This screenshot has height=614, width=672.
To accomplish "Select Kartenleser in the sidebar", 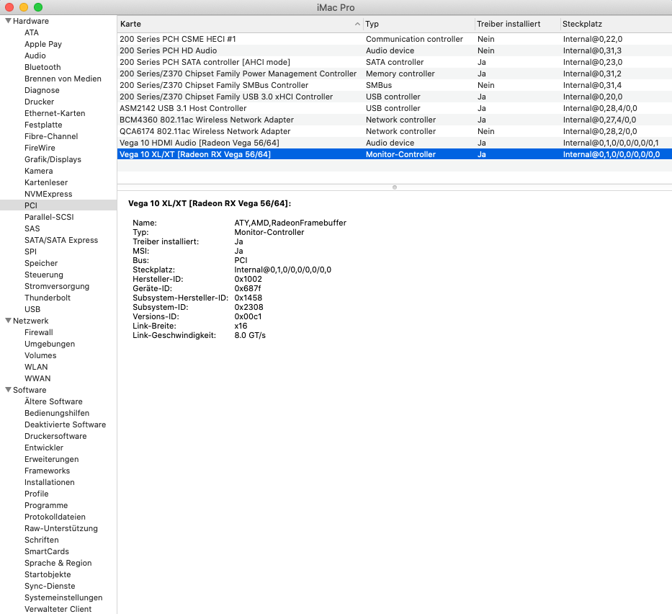I will pyautogui.click(x=46, y=182).
